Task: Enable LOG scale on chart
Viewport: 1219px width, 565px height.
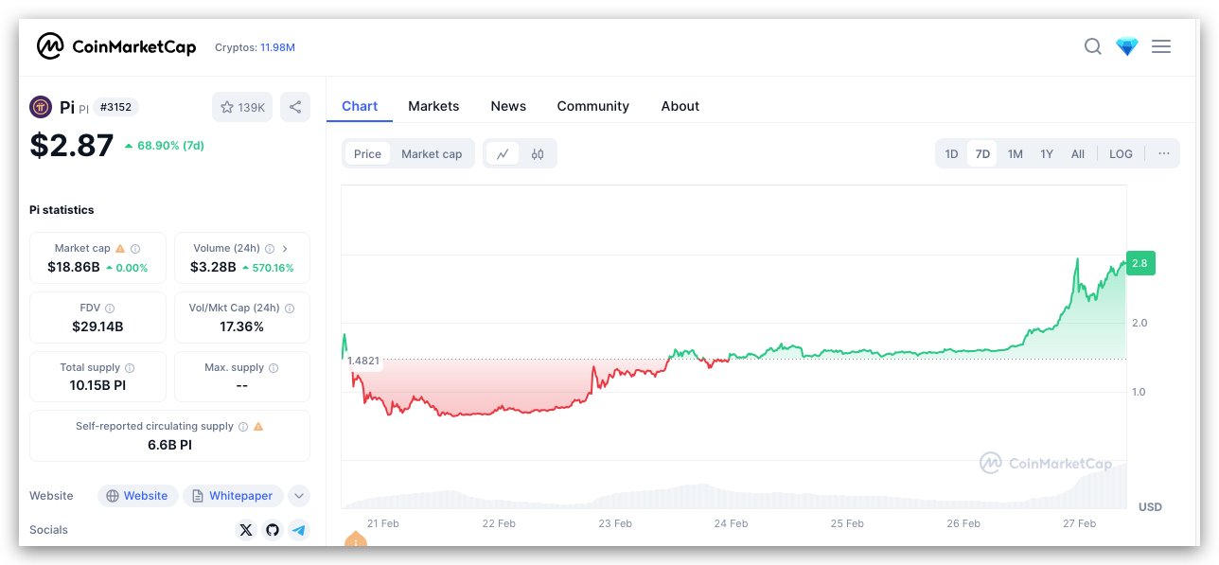Action: coord(1121,154)
